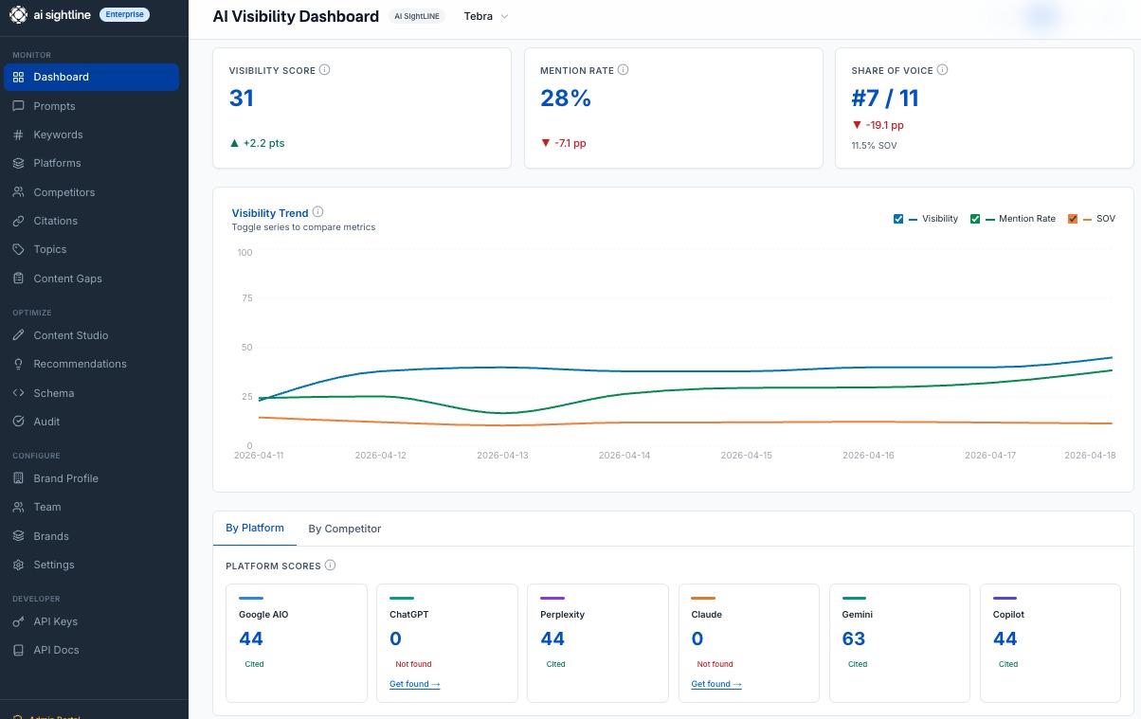The width and height of the screenshot is (1141, 719).
Task: Click info icon beside Visibility Score
Action: click(x=325, y=70)
